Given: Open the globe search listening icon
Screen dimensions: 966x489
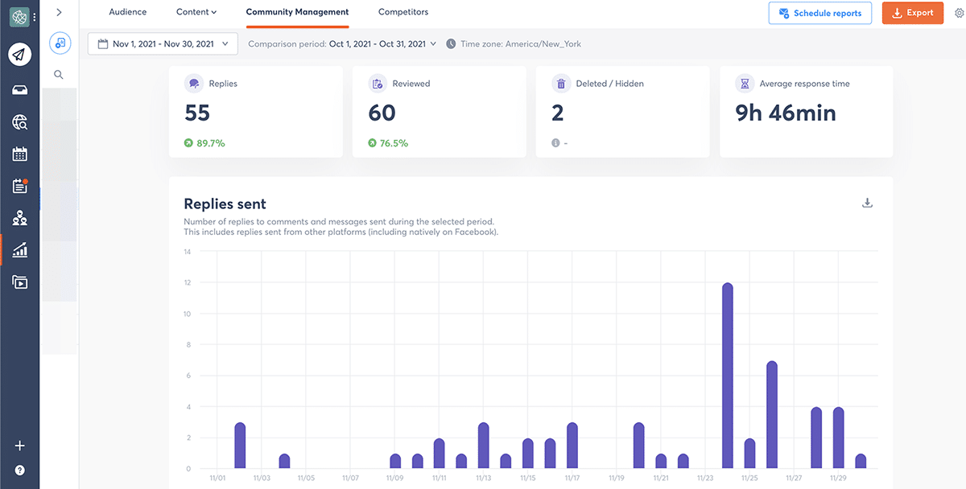Looking at the screenshot, I should pyautogui.click(x=19, y=122).
